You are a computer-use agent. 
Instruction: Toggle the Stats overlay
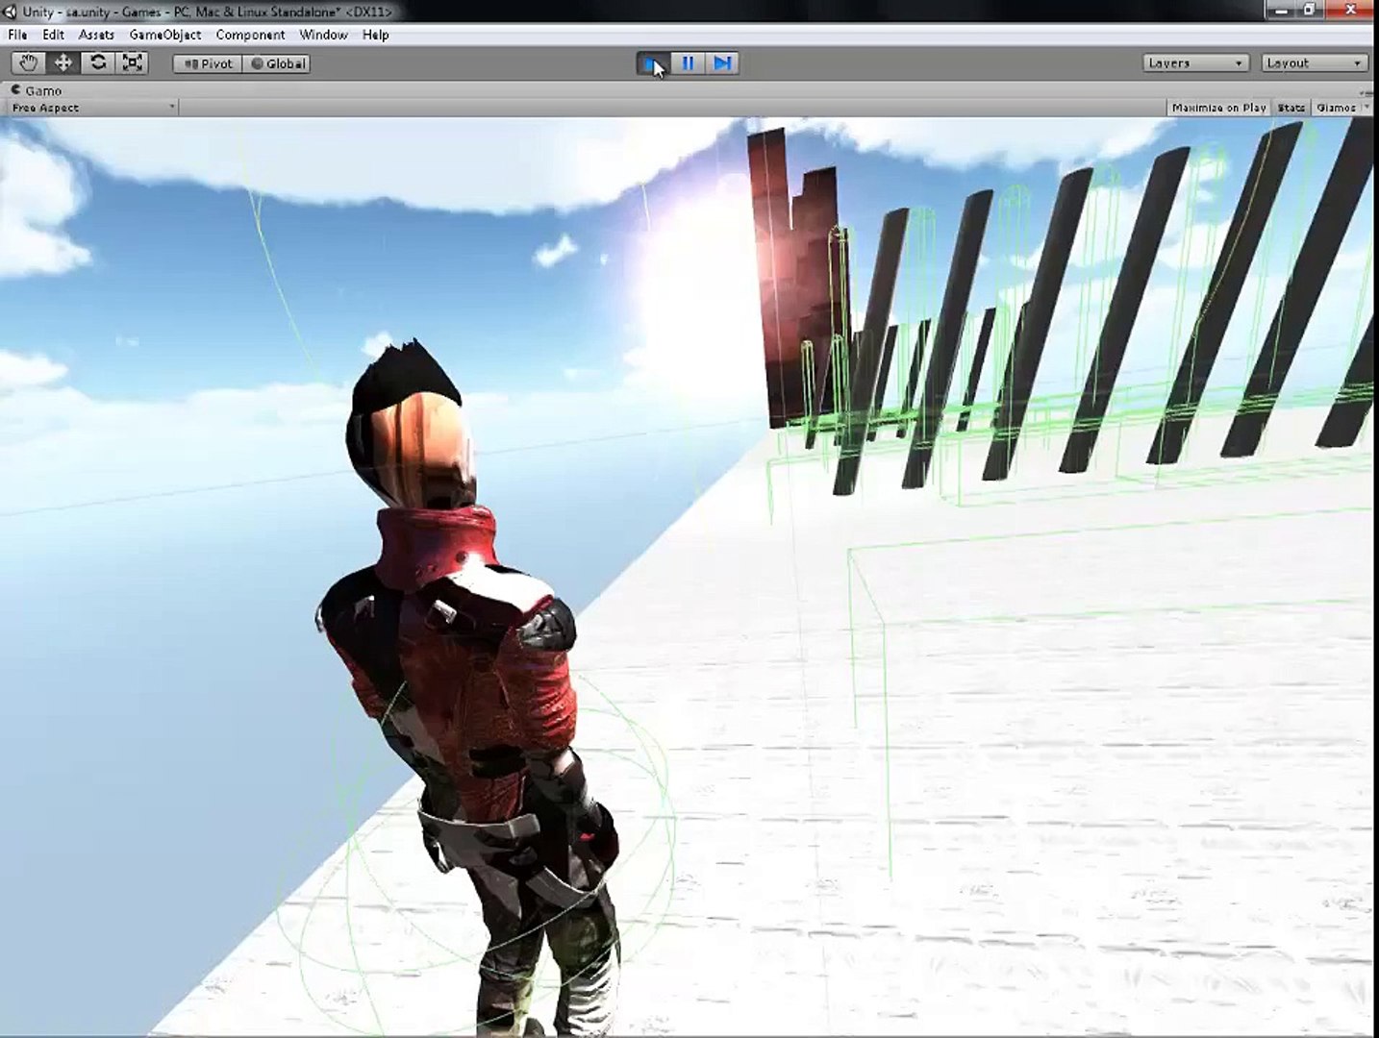point(1291,108)
